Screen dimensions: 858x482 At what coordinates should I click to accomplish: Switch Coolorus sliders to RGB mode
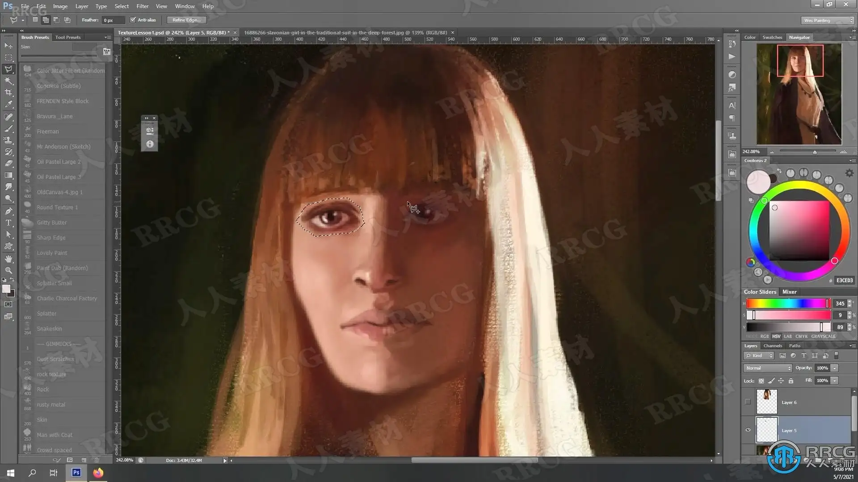[765, 337]
